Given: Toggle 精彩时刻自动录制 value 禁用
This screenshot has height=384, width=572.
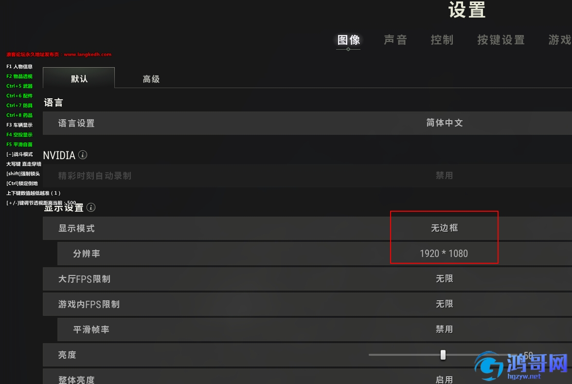Looking at the screenshot, I should click(444, 176).
